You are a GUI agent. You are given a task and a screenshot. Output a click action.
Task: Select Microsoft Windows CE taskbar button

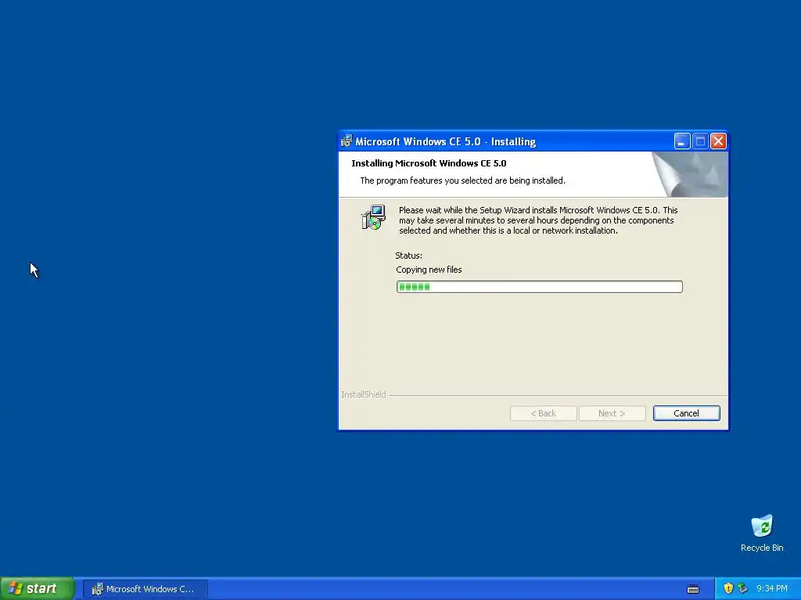click(145, 589)
